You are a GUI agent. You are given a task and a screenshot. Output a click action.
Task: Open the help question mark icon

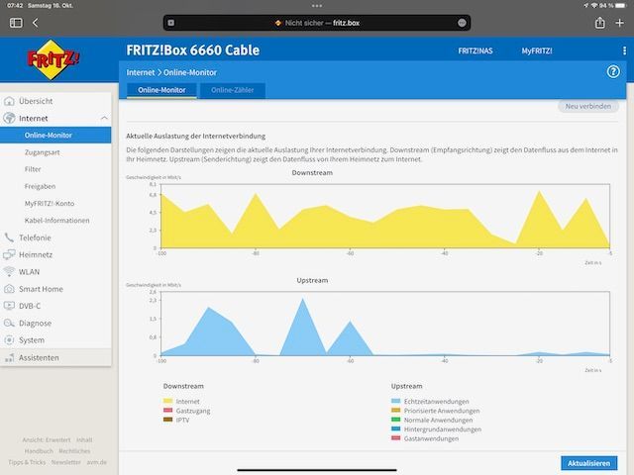click(613, 72)
